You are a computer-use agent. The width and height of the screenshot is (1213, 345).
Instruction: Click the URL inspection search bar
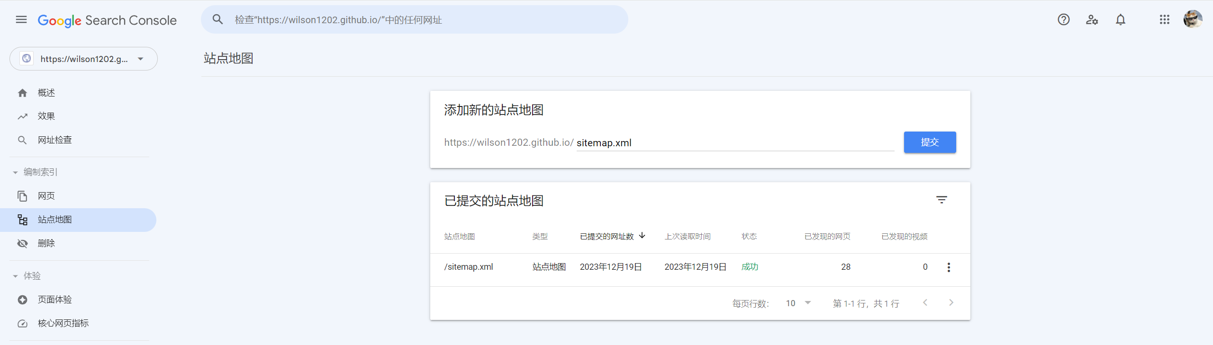tap(415, 20)
